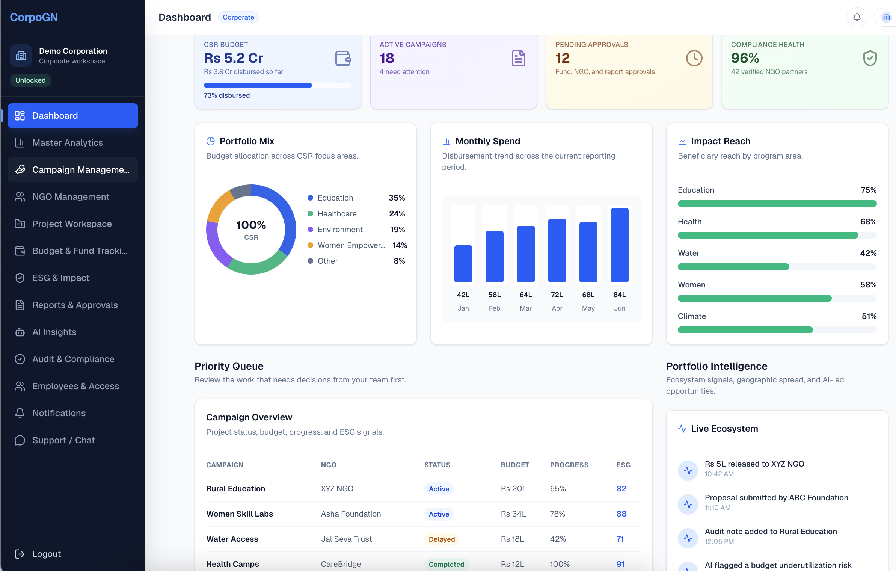Go to ESG & Impact
The width and height of the screenshot is (896, 571).
click(x=73, y=278)
